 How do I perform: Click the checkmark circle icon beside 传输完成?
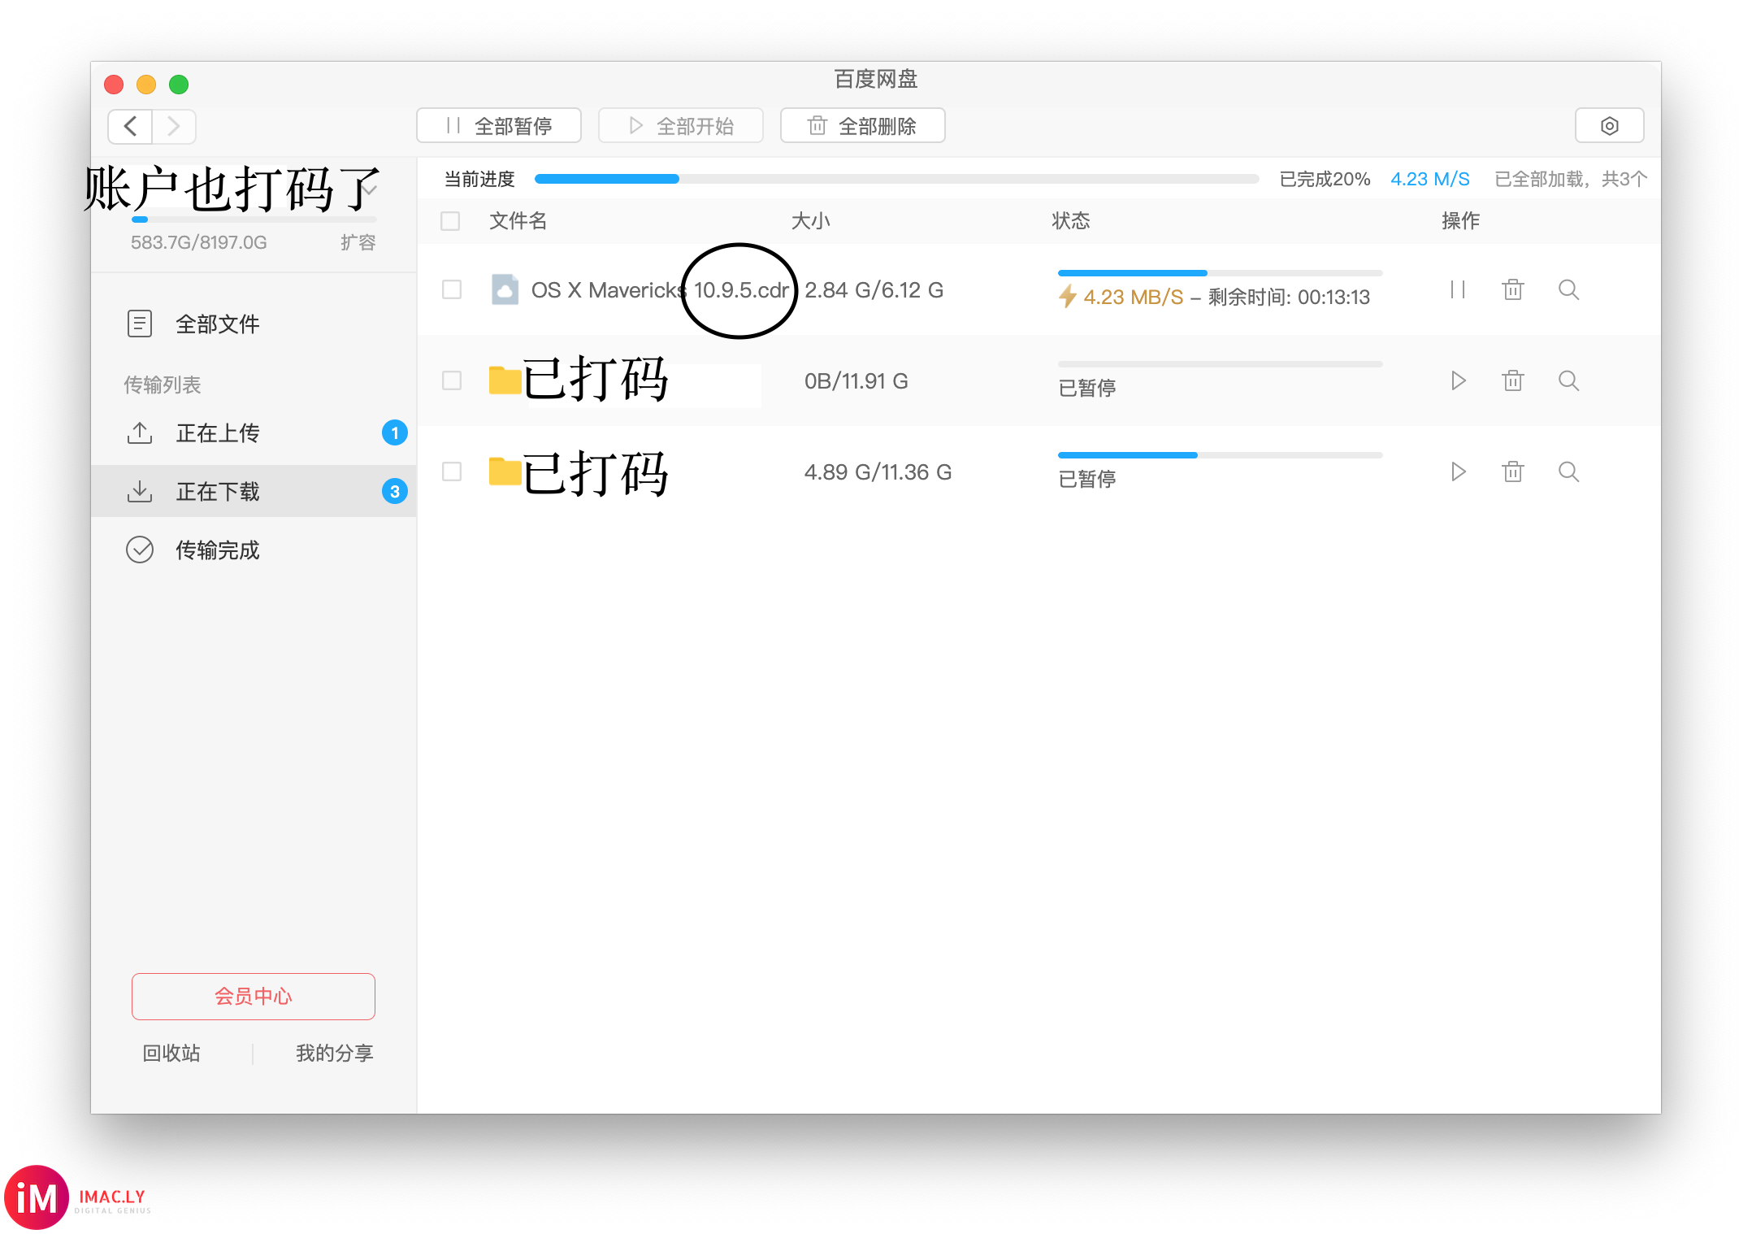pyautogui.click(x=140, y=550)
